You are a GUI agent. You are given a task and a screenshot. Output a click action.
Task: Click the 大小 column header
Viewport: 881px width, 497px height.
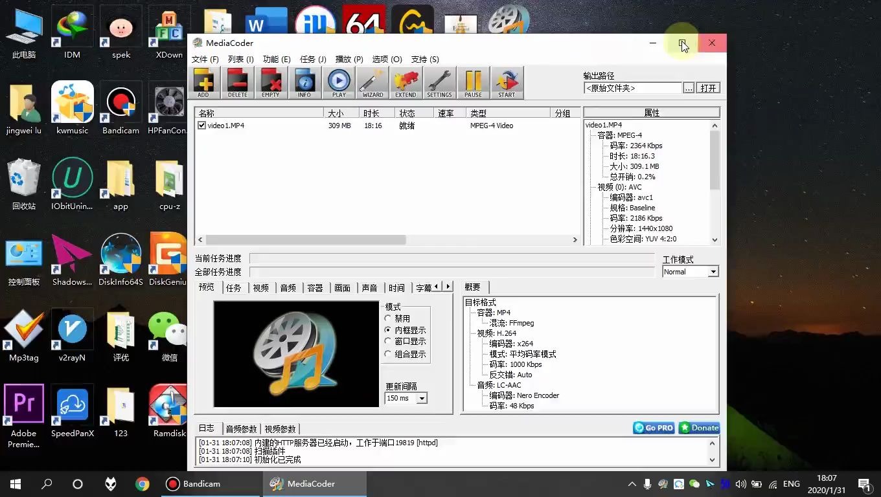342,113
